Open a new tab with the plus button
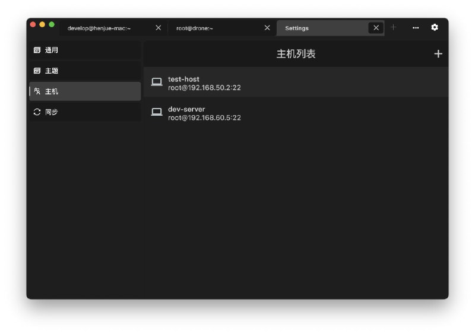The image size is (475, 334). (x=393, y=27)
